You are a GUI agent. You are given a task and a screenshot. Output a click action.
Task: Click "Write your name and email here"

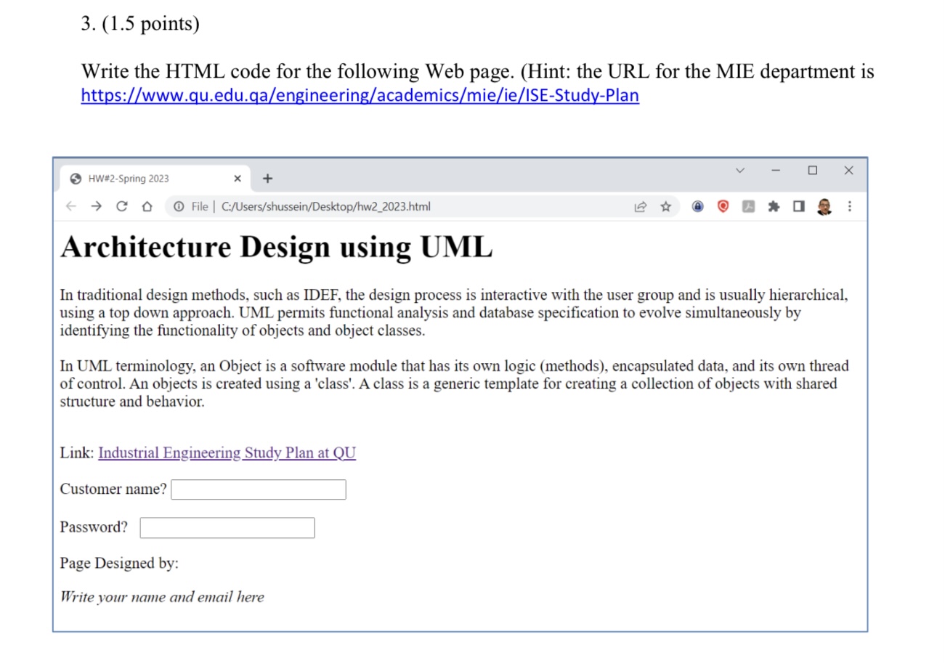[x=162, y=598]
